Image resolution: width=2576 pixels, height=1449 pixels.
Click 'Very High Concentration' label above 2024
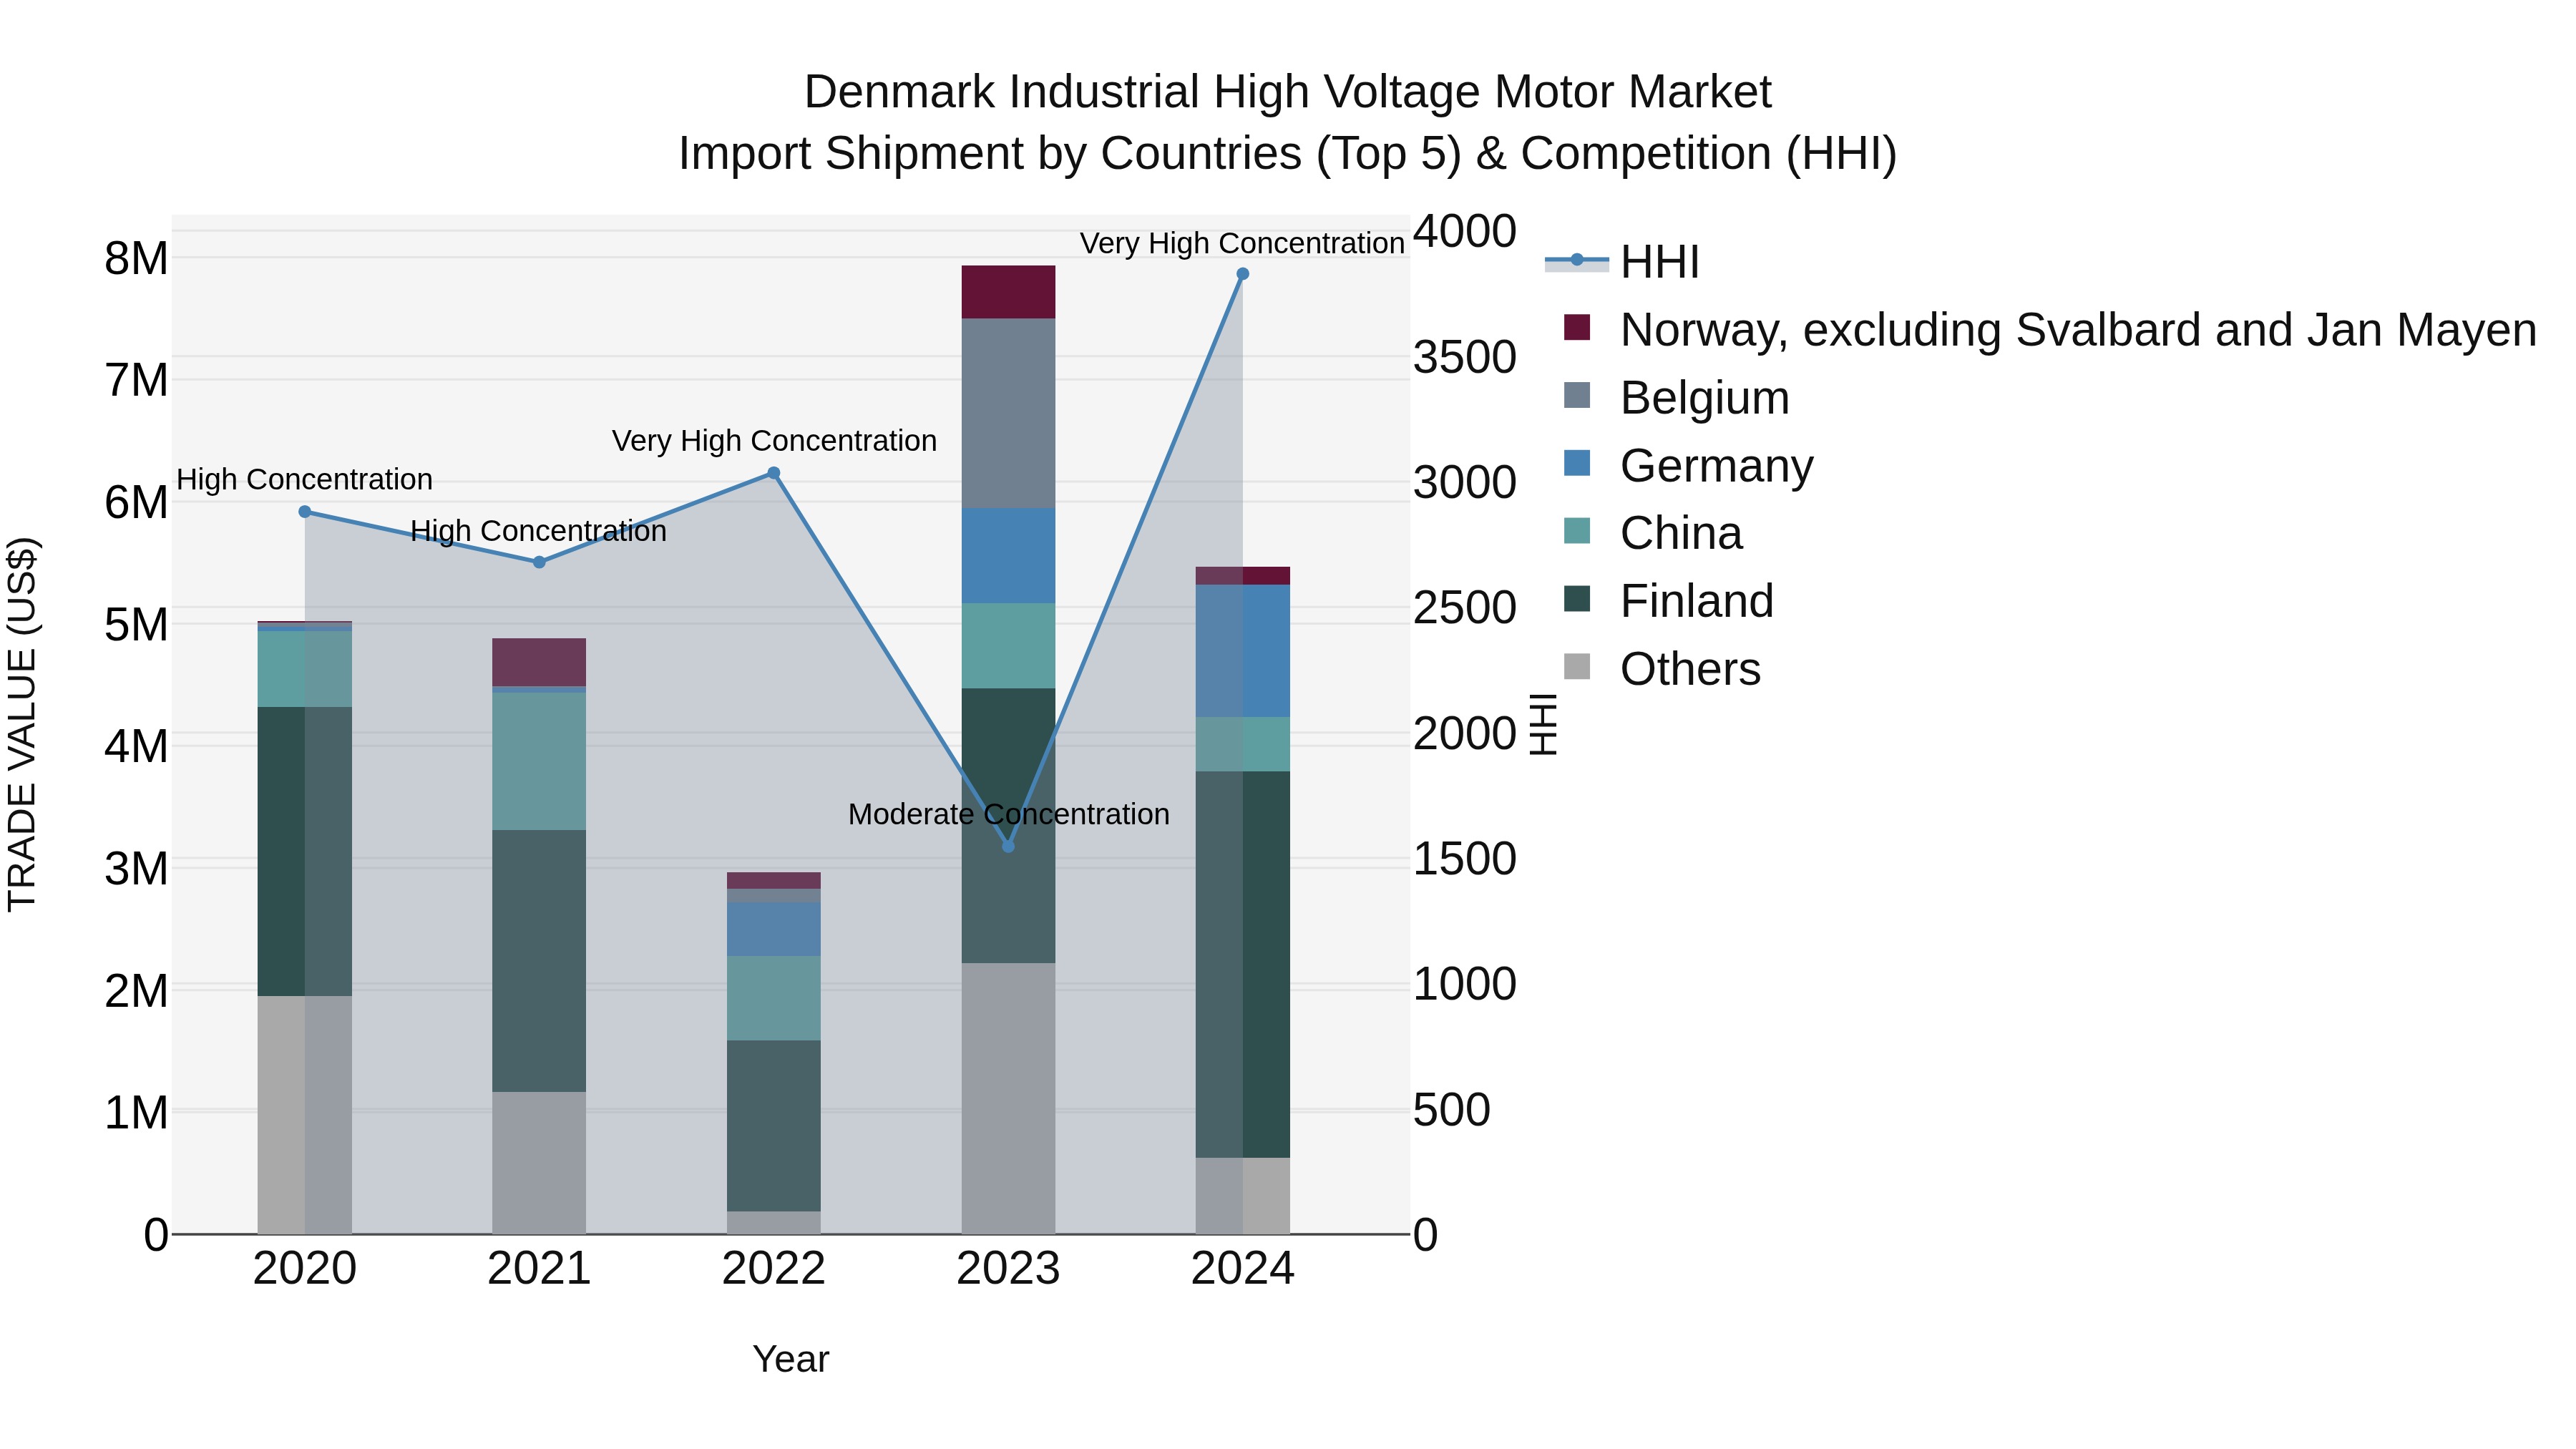[x=1242, y=243]
